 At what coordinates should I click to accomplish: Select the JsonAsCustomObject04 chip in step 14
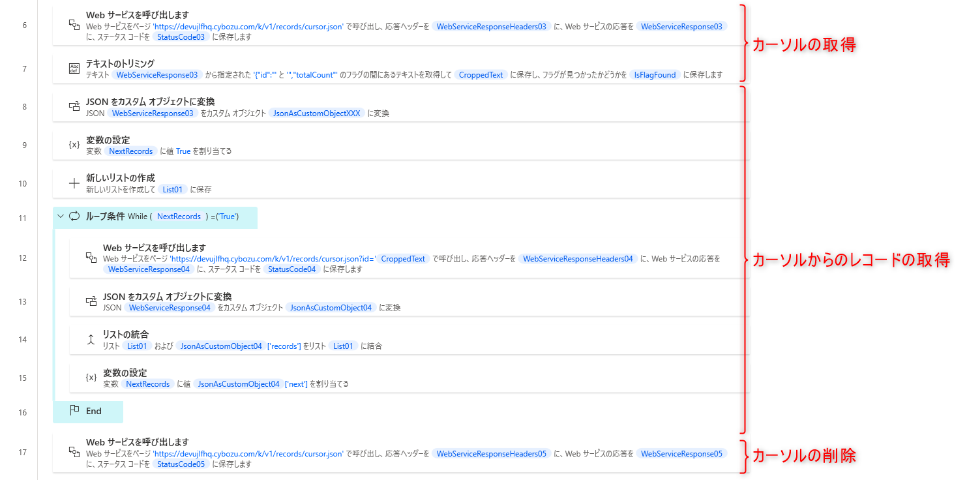(x=221, y=346)
